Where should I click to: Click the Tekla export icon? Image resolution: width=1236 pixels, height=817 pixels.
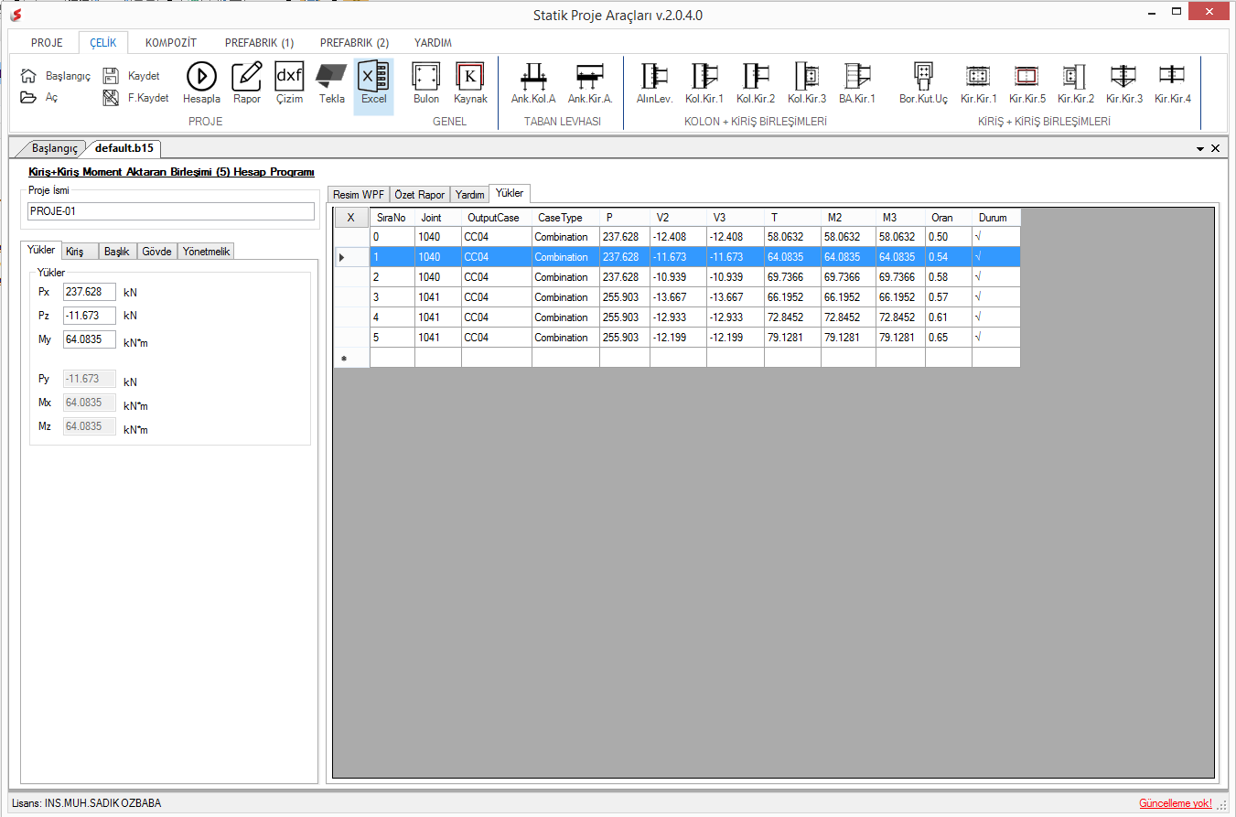pos(331,83)
